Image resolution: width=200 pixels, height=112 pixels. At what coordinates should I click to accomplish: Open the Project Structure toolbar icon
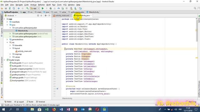click(x=80, y=8)
